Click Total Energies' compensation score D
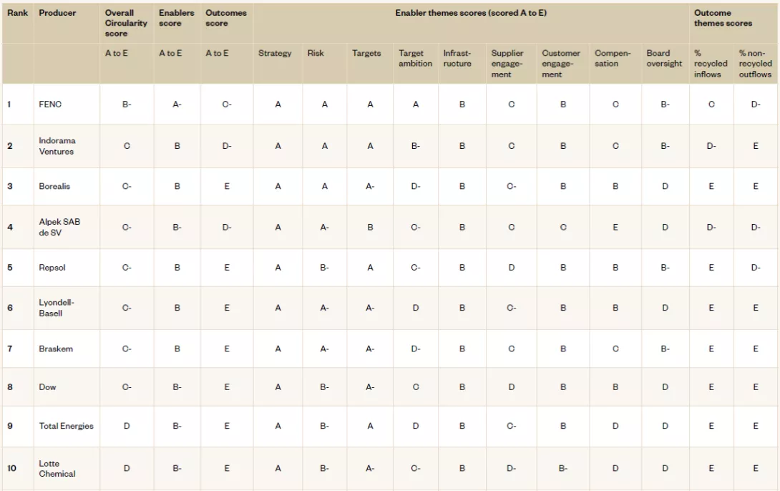The height and width of the screenshot is (491, 780). (615, 426)
